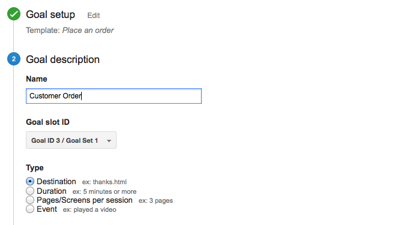Open the Goal ID 3 / Goal Set 1 dropdown

pyautogui.click(x=71, y=140)
